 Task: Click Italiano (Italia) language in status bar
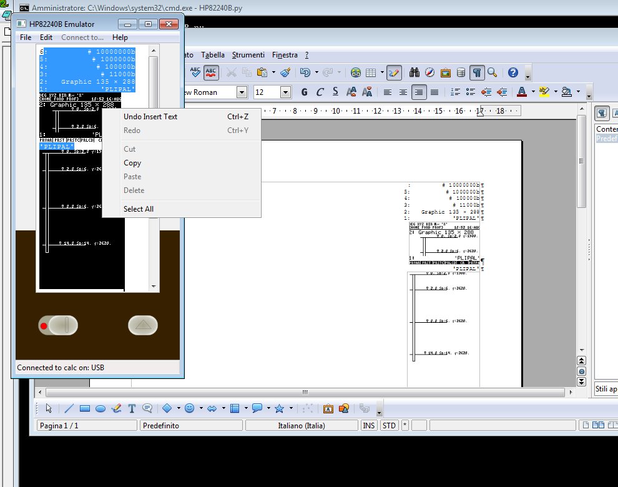pos(302,425)
